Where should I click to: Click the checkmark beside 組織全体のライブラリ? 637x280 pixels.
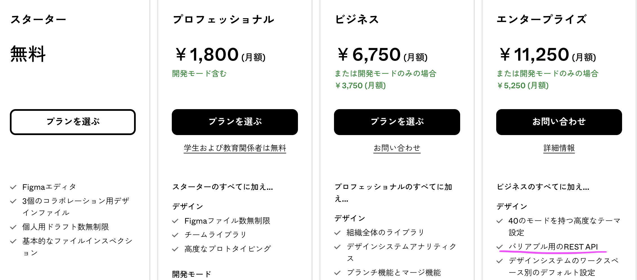(337, 232)
